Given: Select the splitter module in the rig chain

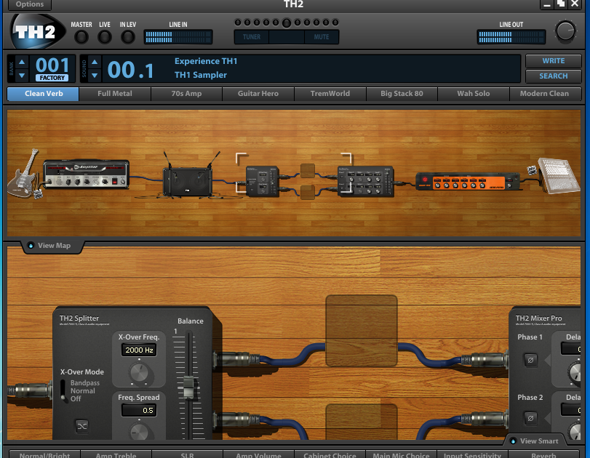Looking at the screenshot, I should click(263, 181).
